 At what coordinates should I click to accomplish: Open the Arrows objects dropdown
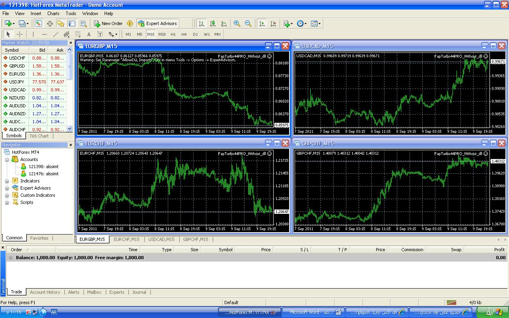(x=113, y=34)
